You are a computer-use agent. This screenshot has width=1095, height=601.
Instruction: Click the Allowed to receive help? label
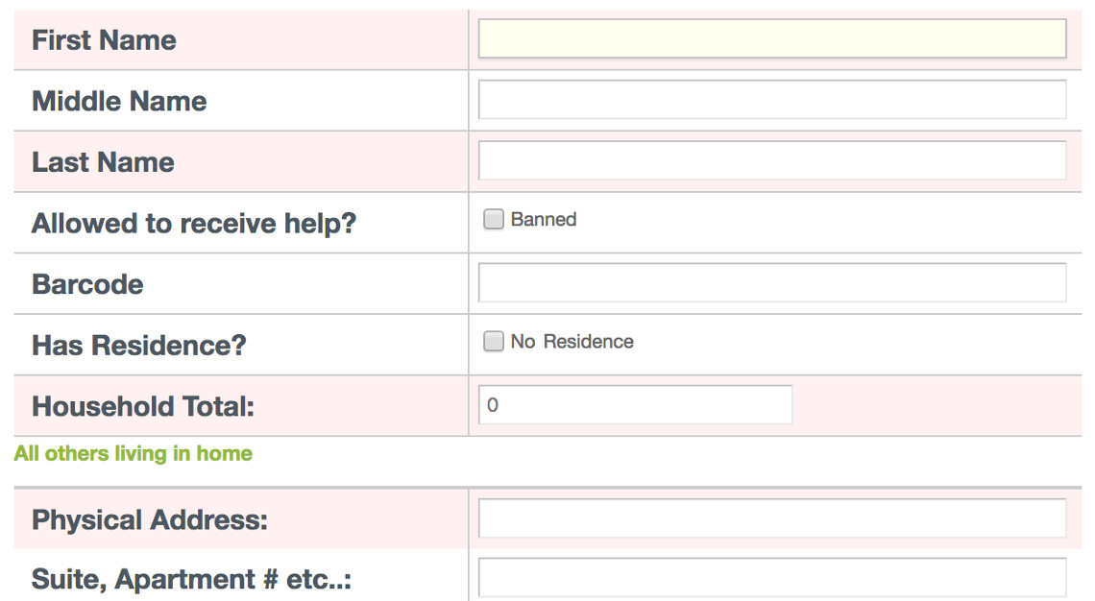coord(194,224)
